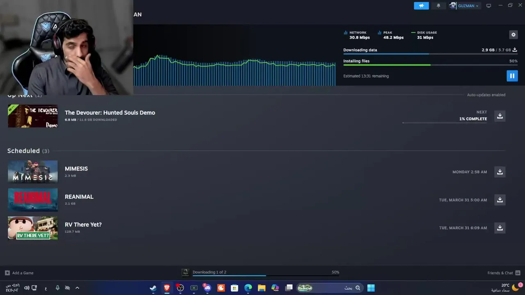This screenshot has width=525, height=295.
Task: Switch to Big Picture mode icon
Action: pyautogui.click(x=488, y=6)
